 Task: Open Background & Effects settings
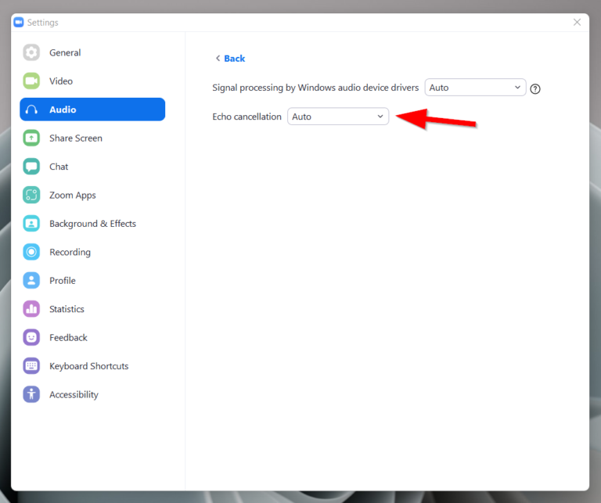coord(92,224)
